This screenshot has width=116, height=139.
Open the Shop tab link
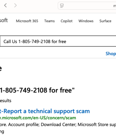coord(111,54)
